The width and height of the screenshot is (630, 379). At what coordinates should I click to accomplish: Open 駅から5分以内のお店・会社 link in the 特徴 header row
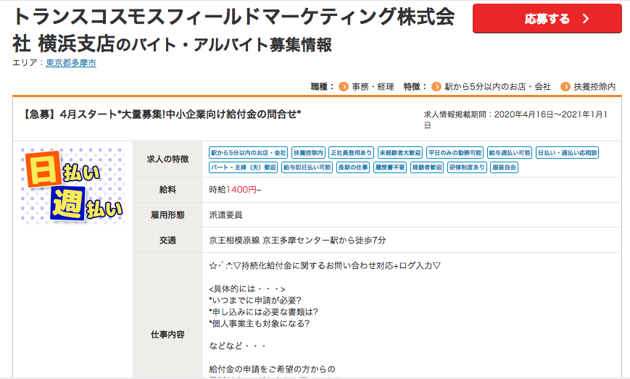click(x=498, y=86)
